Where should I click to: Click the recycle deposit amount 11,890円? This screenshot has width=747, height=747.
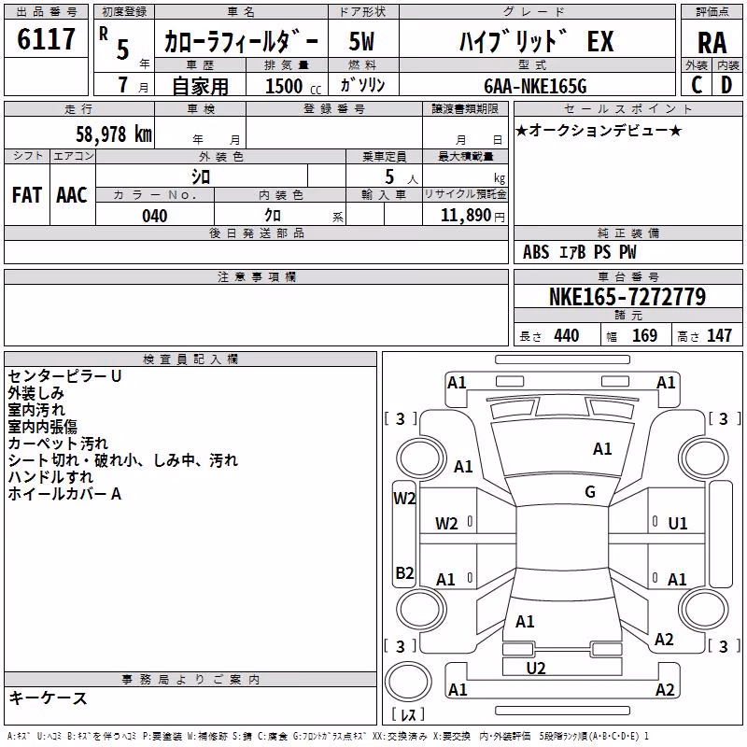472,216
